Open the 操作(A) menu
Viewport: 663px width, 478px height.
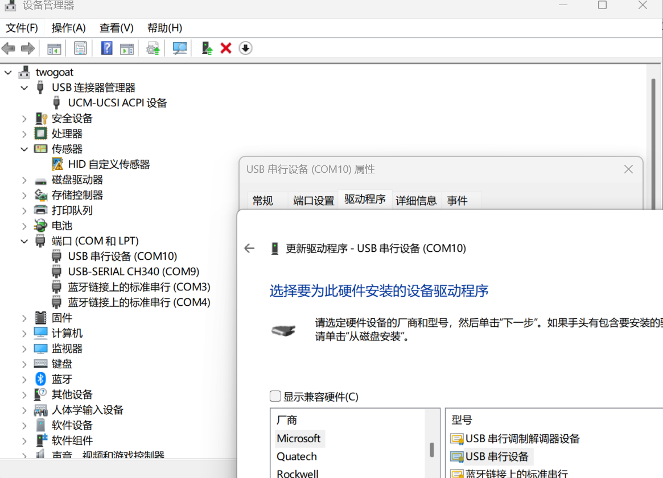click(68, 28)
